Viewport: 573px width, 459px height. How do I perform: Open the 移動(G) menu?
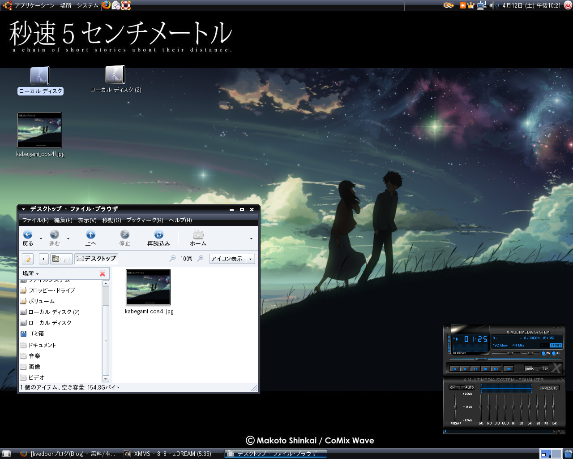point(111,220)
